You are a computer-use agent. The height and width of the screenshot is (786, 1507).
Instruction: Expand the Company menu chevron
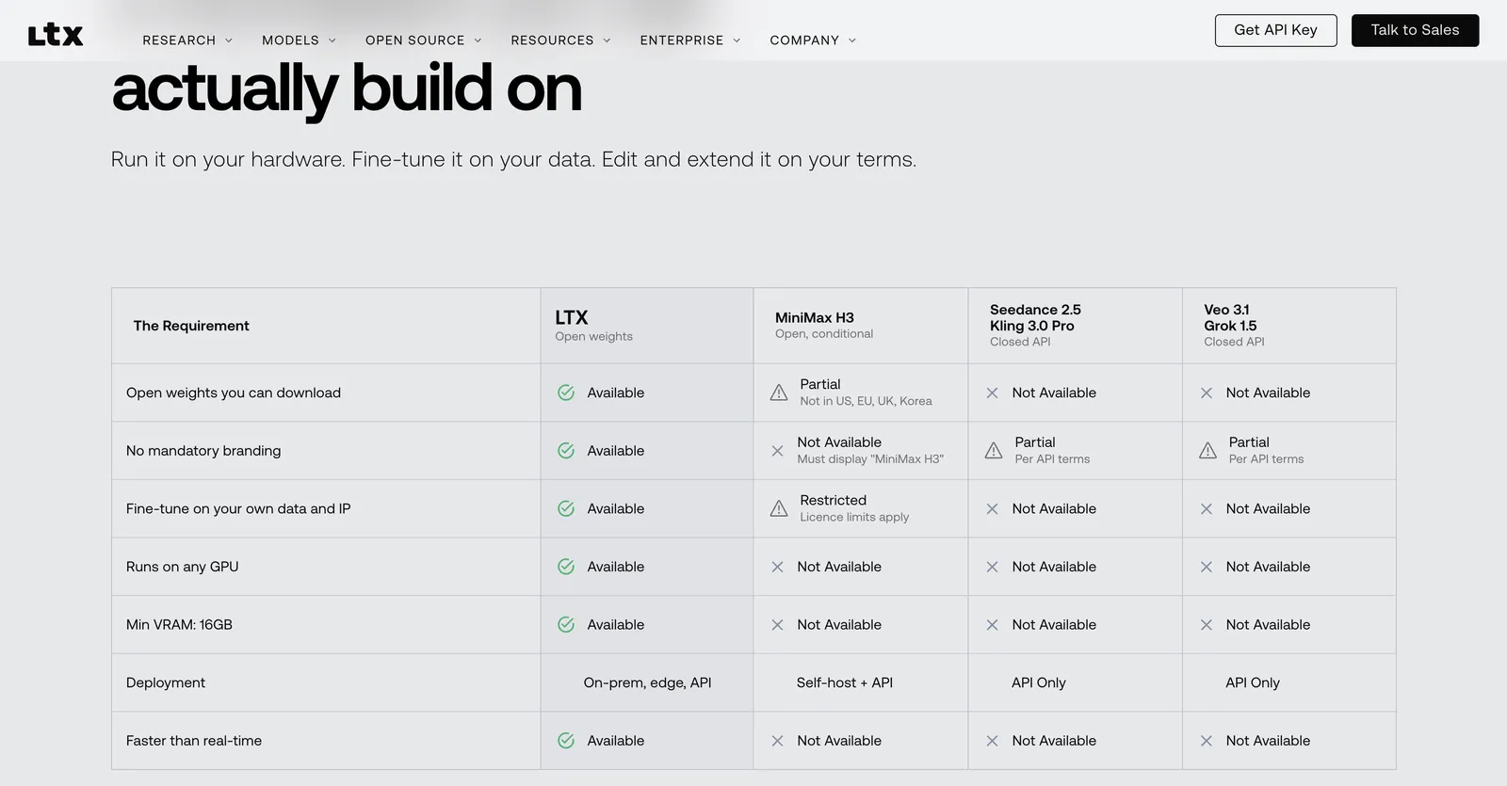coord(852,40)
